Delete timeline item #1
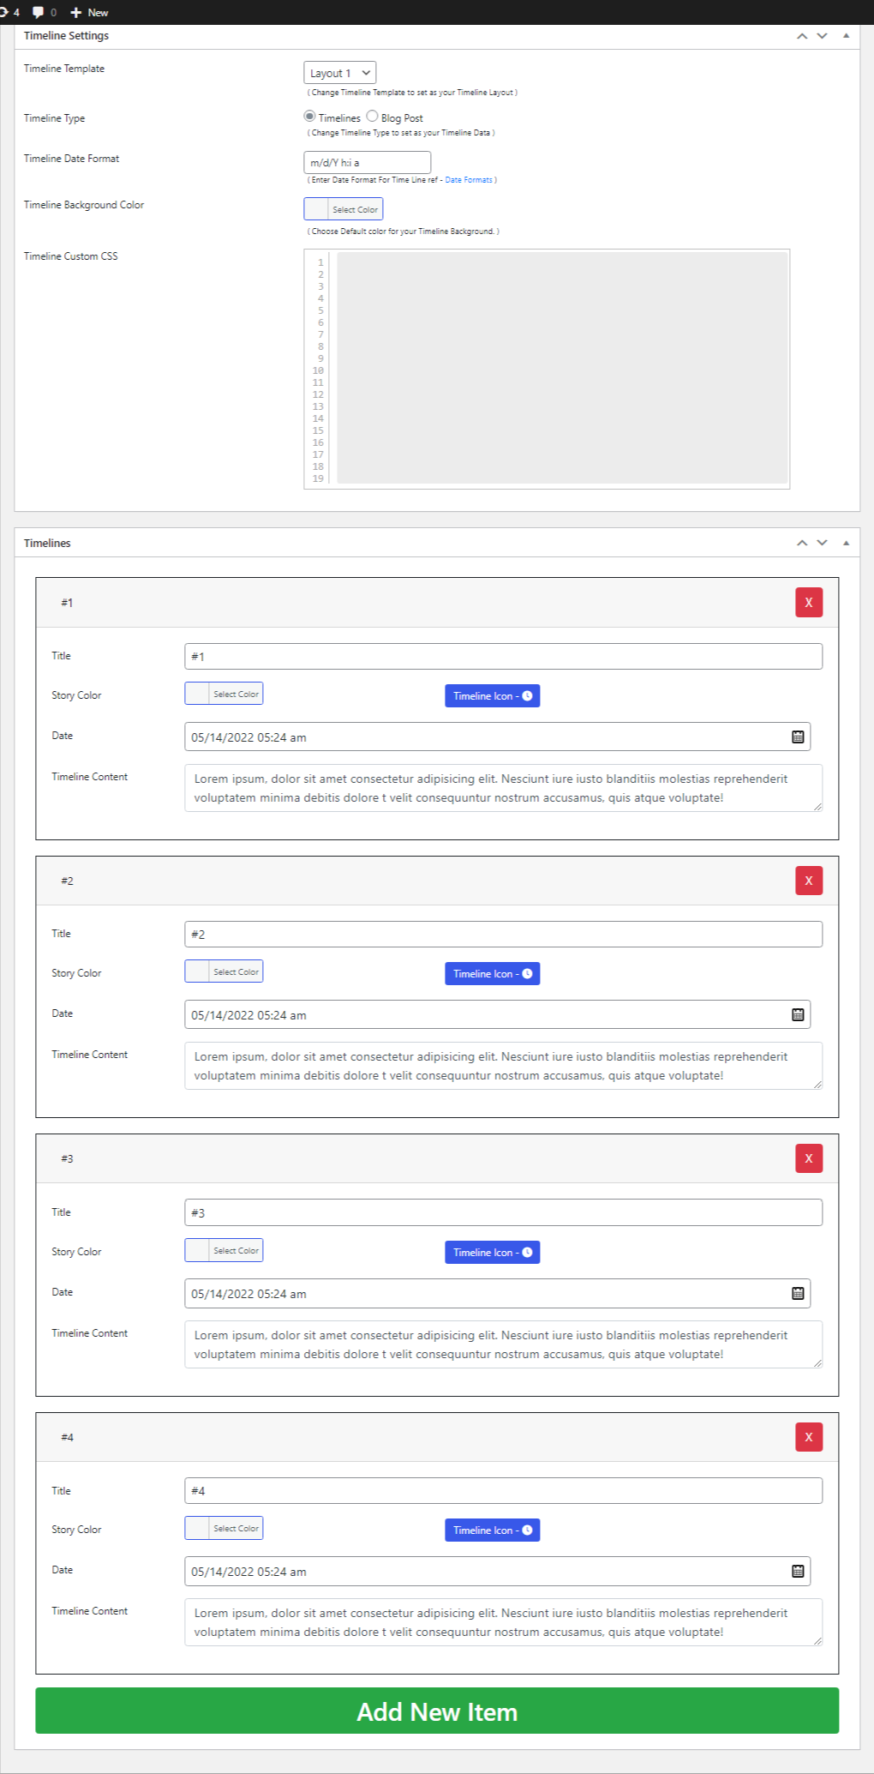This screenshot has height=1774, width=874. tap(809, 602)
